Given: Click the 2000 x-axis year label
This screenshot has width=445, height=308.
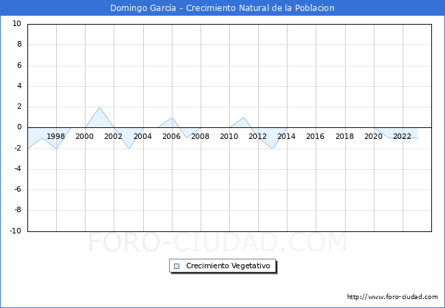Looking at the screenshot, I should tap(85, 136).
